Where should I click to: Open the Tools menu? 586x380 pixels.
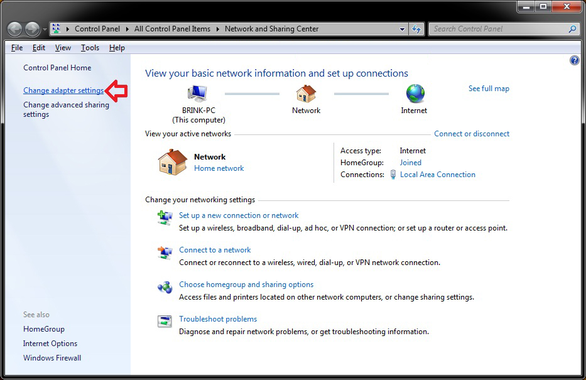click(x=90, y=48)
